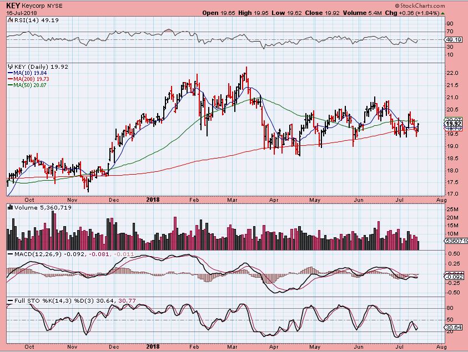468x352 pixels.
Task: Click the 2018 label on price axis
Action: click(x=153, y=200)
